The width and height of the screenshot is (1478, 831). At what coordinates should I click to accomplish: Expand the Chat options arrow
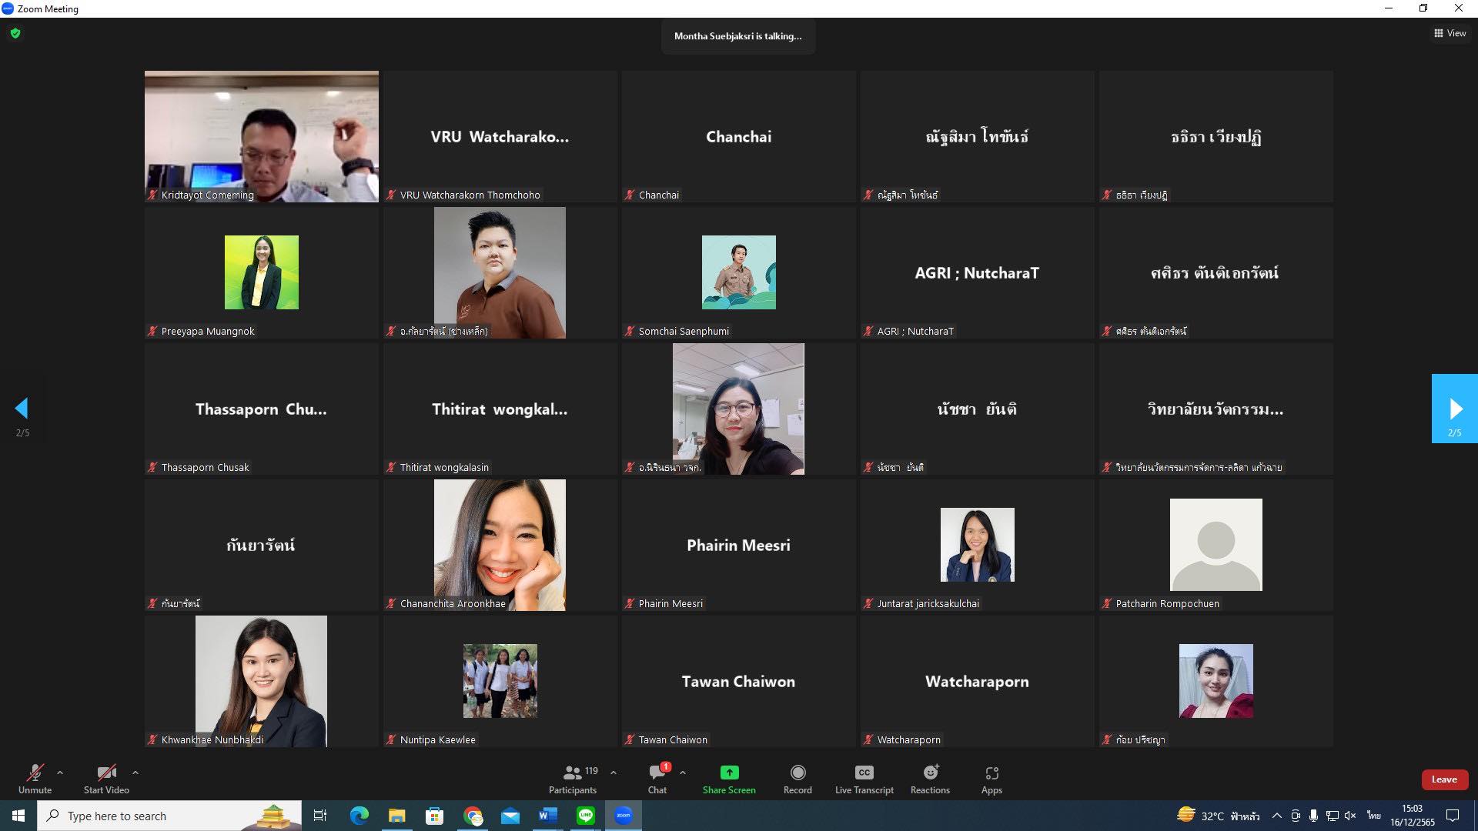pyautogui.click(x=683, y=773)
